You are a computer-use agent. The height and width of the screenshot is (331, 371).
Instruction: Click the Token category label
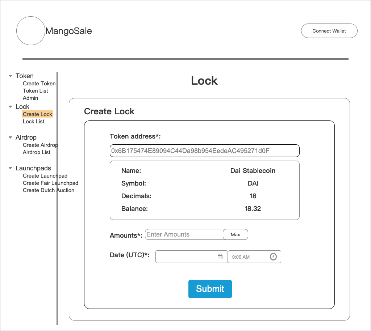tap(25, 76)
